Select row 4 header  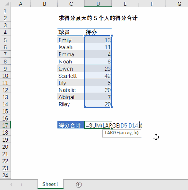[5, 32]
